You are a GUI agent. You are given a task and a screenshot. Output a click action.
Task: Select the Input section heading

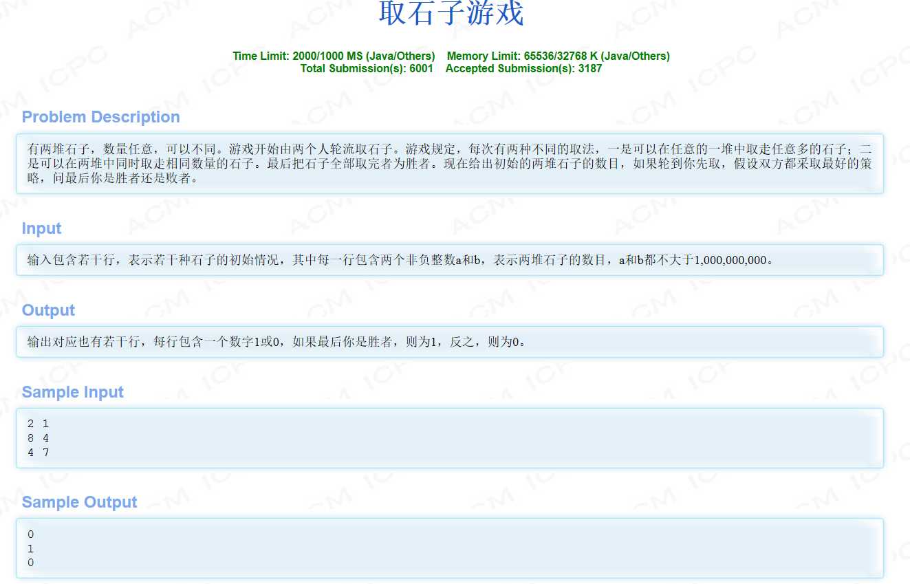click(41, 228)
